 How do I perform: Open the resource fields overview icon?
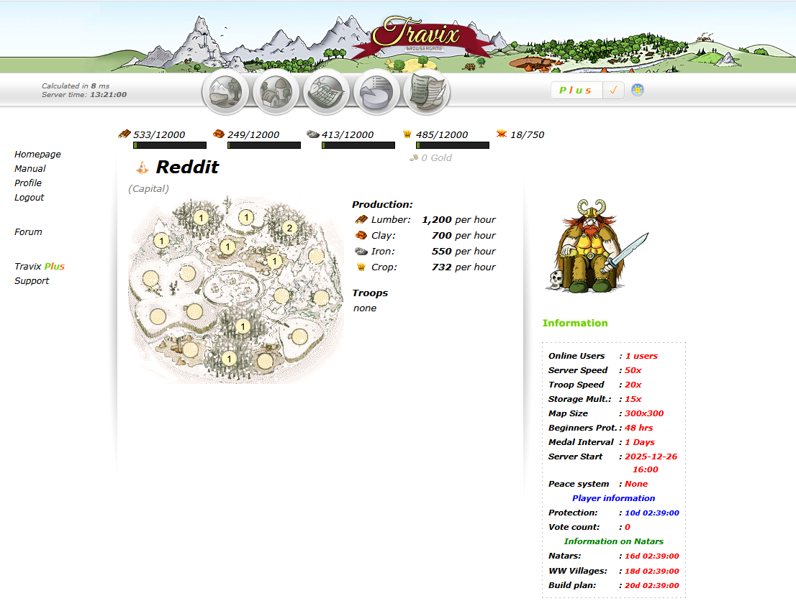click(225, 92)
